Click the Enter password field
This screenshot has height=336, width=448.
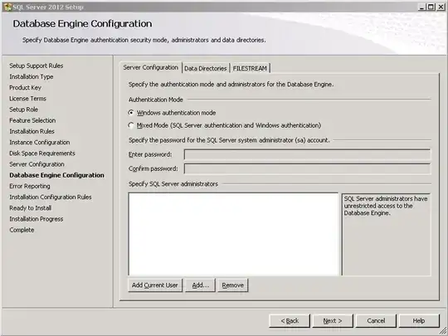307,154
